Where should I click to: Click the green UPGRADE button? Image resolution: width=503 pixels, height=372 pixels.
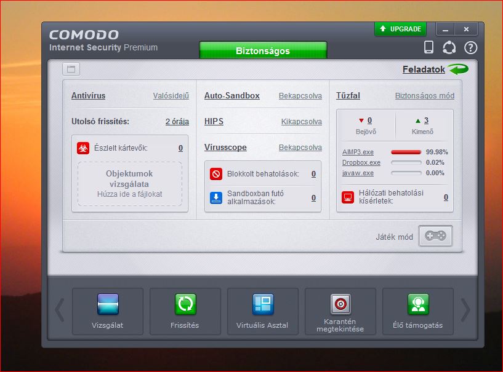pos(400,29)
